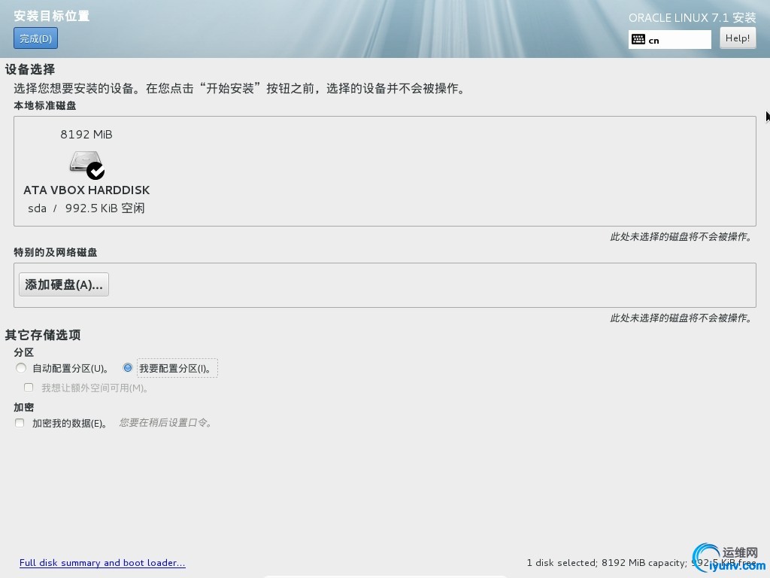Toggle 我想让额外空间可用(M) checkbox
The image size is (770, 578).
[29, 388]
